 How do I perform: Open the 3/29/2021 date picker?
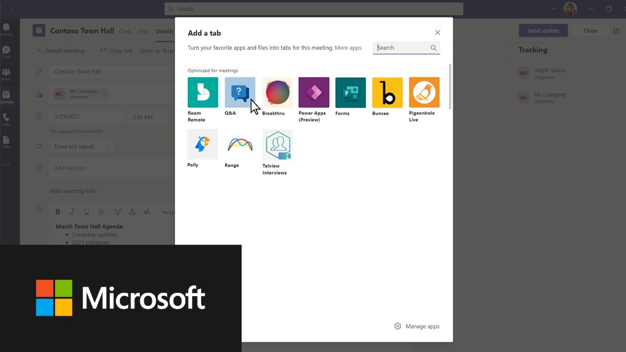(86, 117)
